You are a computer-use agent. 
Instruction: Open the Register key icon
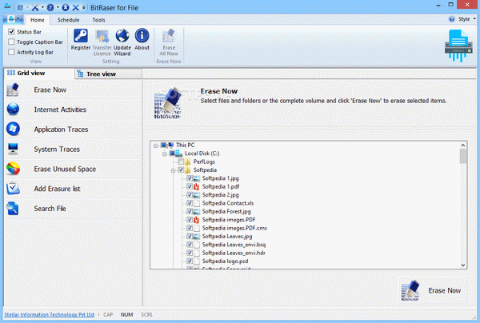(x=81, y=36)
